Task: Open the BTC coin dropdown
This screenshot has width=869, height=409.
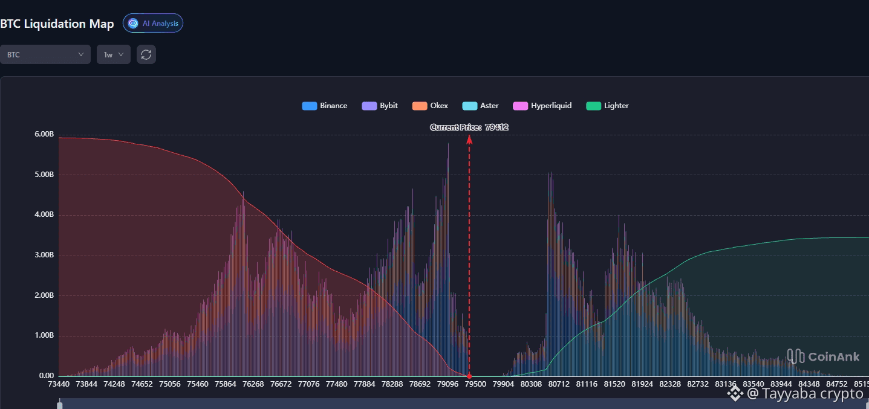Action: tap(45, 54)
